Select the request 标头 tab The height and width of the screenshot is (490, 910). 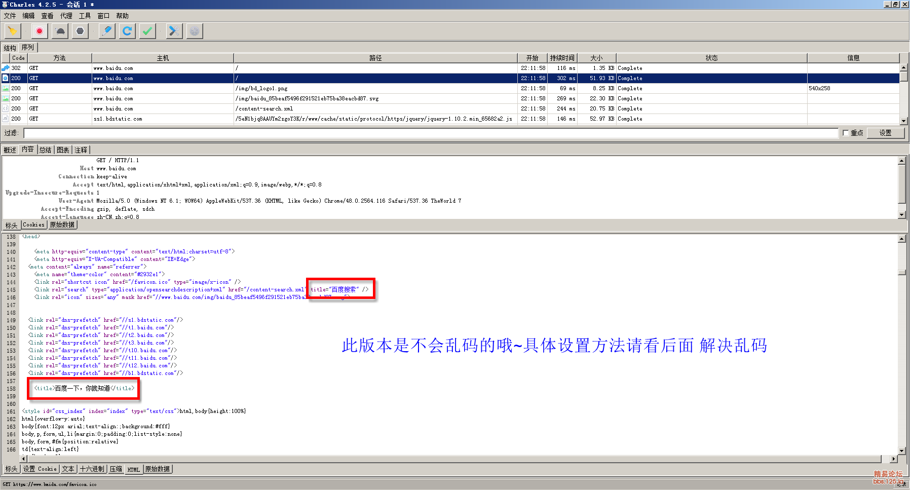coord(11,225)
